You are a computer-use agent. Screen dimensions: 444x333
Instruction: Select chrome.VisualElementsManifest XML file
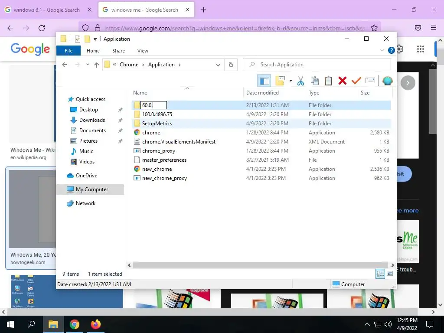coord(261,142)
